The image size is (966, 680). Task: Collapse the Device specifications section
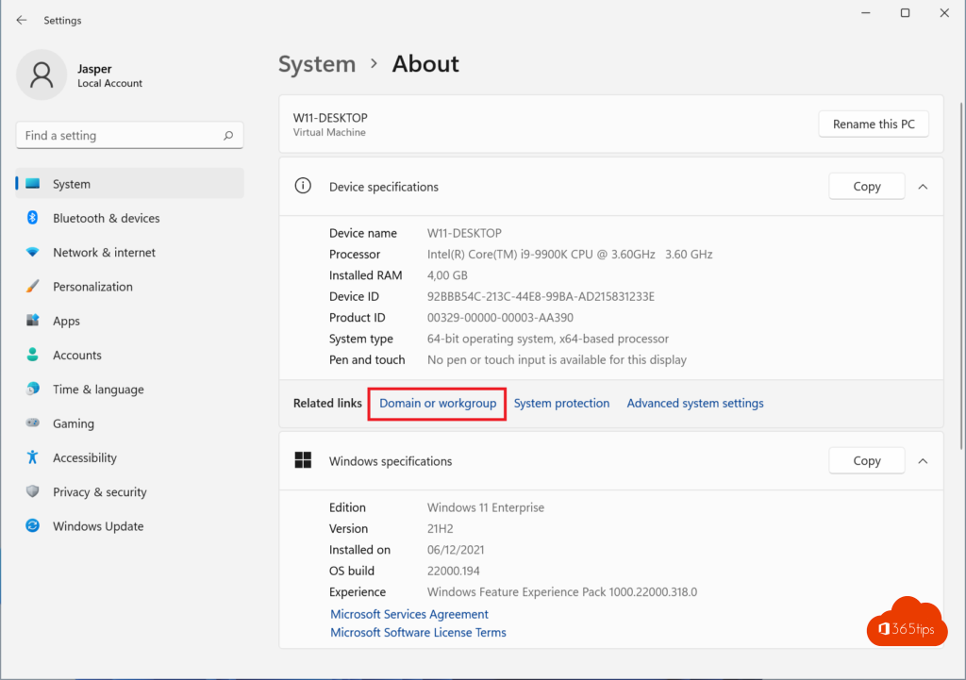923,187
